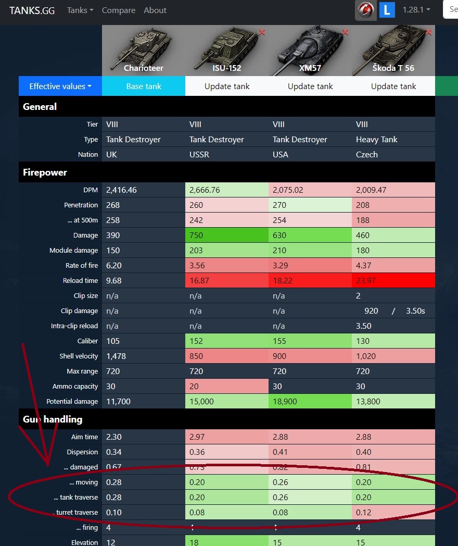Click XM57 dispersion value 0.41
This screenshot has width=458, height=546.
(x=281, y=452)
